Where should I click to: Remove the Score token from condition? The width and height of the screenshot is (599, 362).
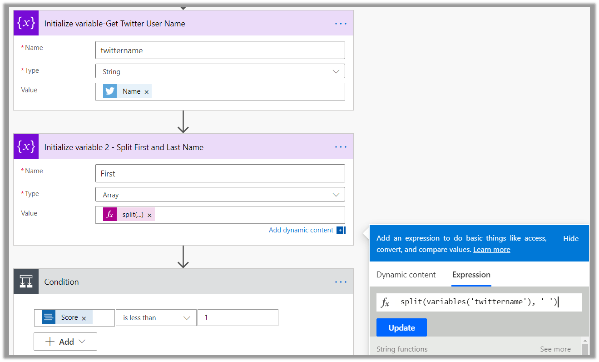(84, 318)
